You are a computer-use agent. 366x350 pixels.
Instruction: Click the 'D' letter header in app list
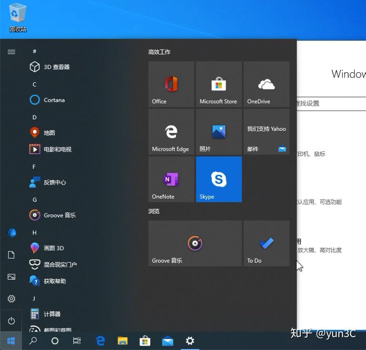(35, 117)
